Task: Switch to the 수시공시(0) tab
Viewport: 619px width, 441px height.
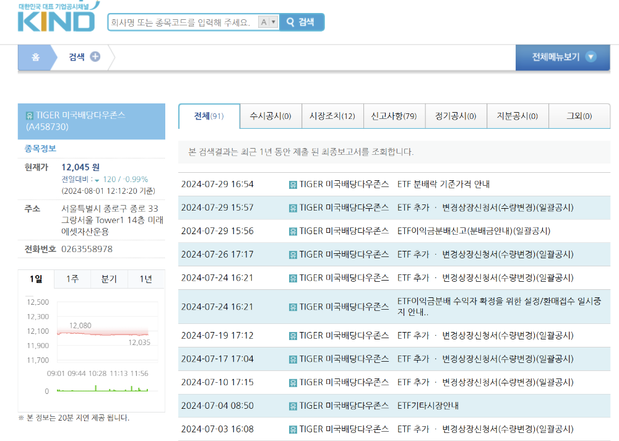Action: [x=271, y=116]
